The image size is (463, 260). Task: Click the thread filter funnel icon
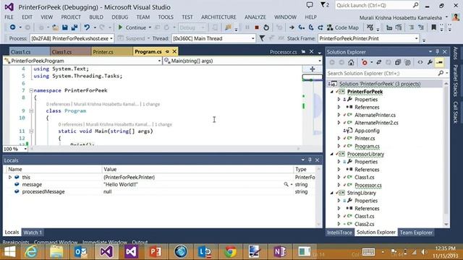pyautogui.click(x=262, y=38)
